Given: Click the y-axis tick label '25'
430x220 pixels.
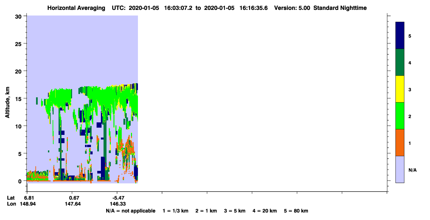Looking at the screenshot, I should coord(19,44).
